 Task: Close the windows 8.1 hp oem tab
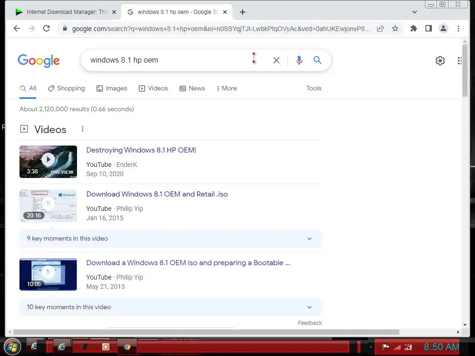(225, 12)
